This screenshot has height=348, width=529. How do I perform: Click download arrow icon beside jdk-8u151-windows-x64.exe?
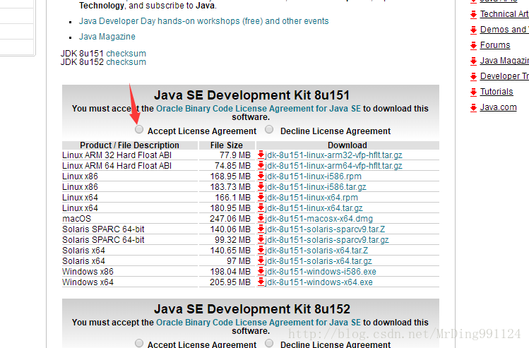point(261,282)
